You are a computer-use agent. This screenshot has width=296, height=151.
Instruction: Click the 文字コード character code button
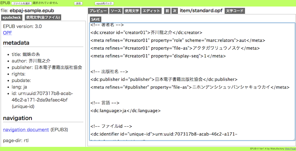[x=235, y=11]
